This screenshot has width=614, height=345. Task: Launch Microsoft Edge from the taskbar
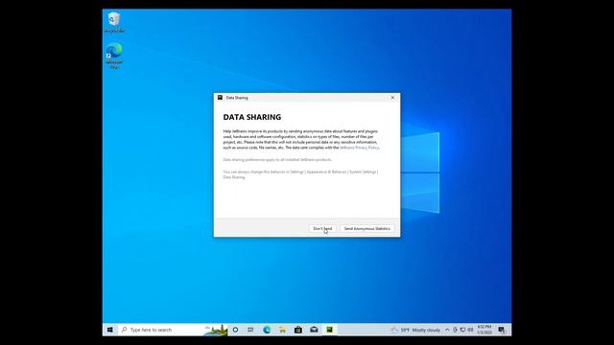pyautogui.click(x=267, y=330)
